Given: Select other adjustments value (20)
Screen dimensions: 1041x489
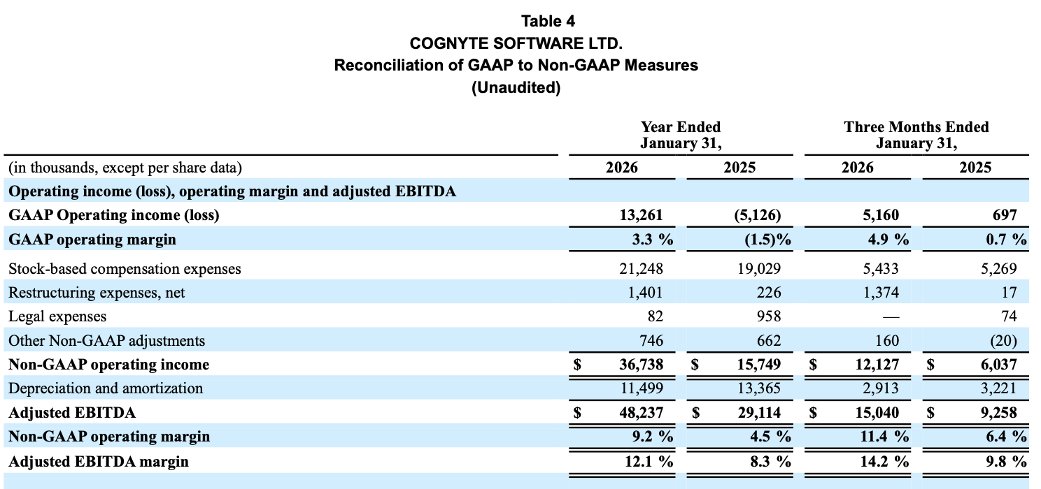Looking at the screenshot, I should click(1005, 341).
